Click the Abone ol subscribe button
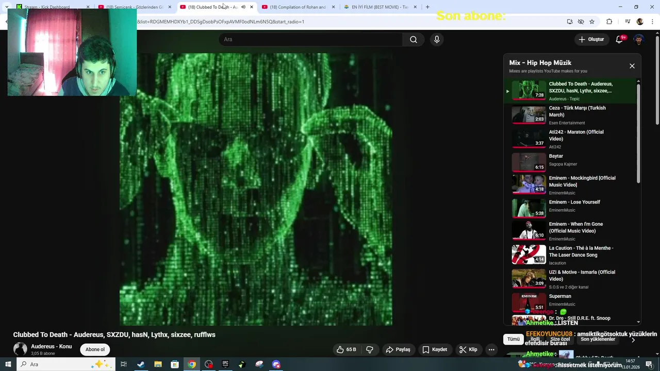Image resolution: width=660 pixels, height=371 pixels. (x=95, y=349)
